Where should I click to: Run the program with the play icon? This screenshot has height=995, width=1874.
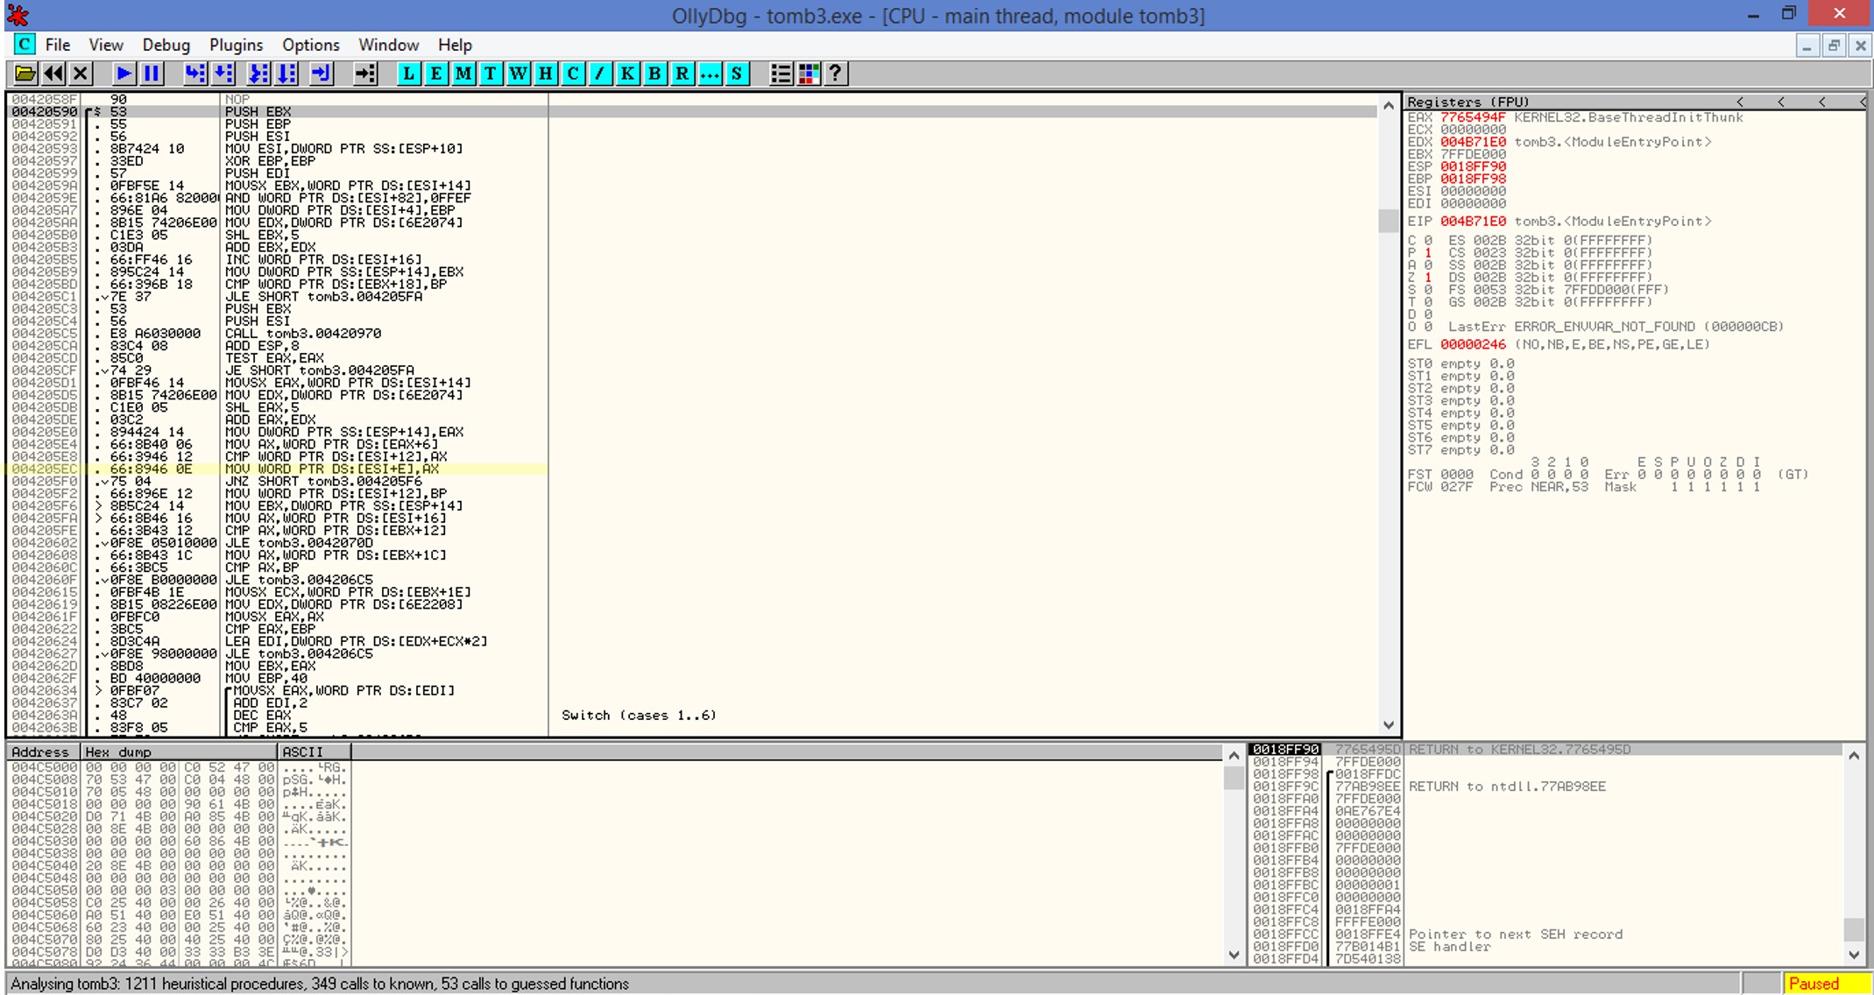tap(124, 74)
